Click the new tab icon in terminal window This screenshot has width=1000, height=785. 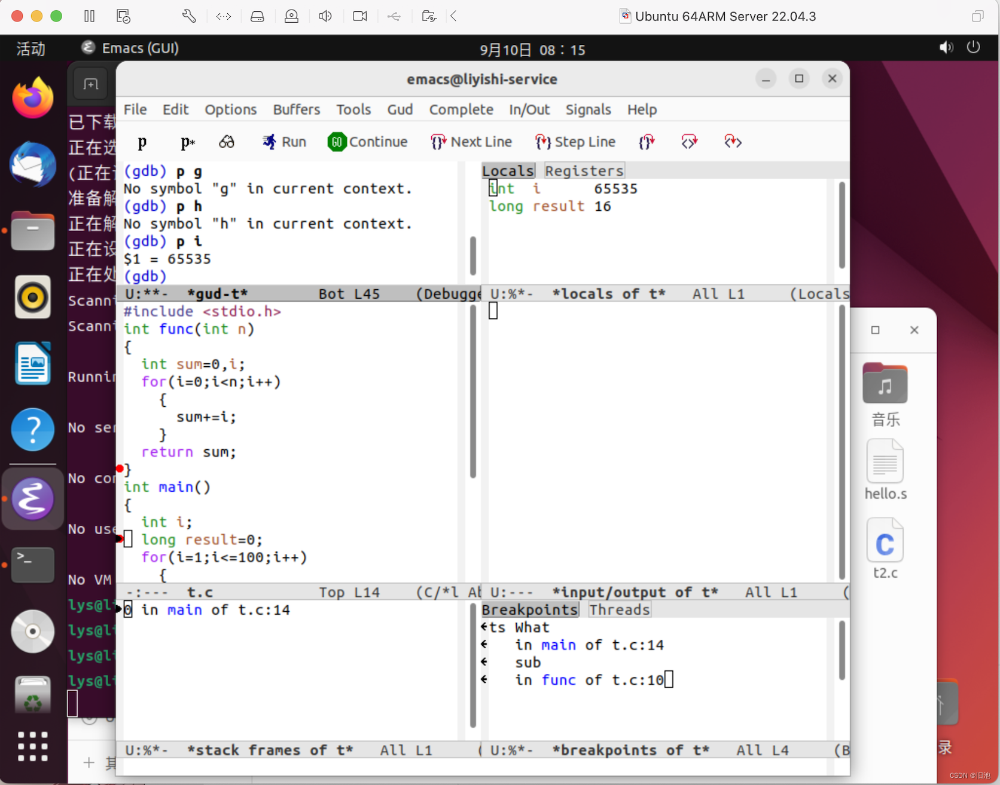pyautogui.click(x=91, y=84)
